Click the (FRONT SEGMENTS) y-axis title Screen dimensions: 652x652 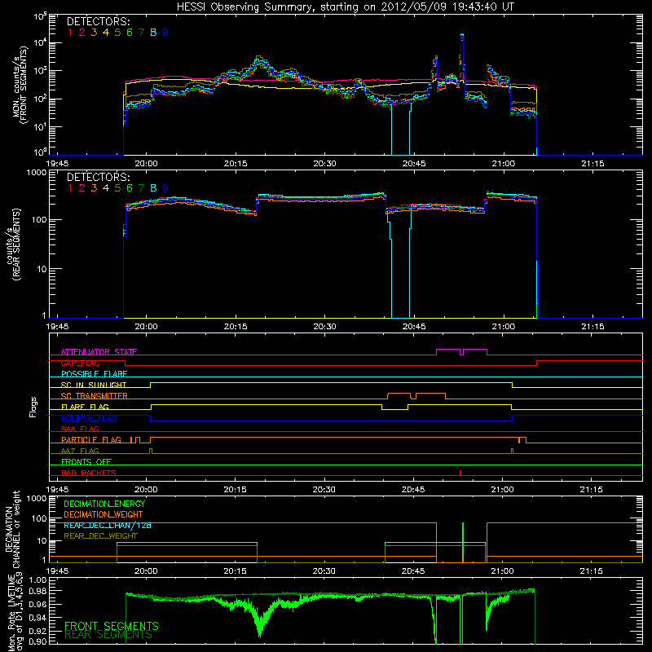[25, 86]
